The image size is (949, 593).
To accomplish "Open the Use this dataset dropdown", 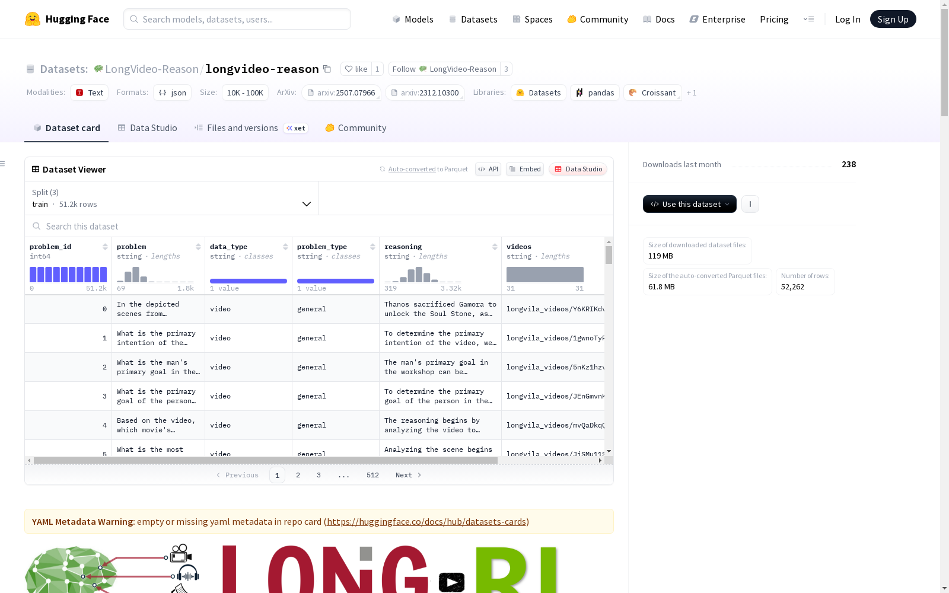I will pyautogui.click(x=690, y=204).
